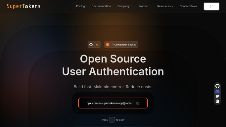Click the orange lightning bolt icon badge

pos(97,45)
